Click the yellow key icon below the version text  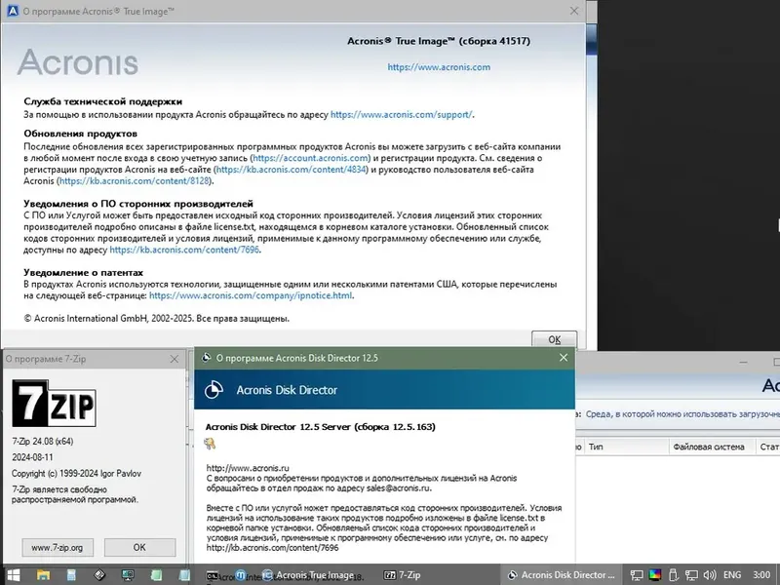click(x=210, y=444)
